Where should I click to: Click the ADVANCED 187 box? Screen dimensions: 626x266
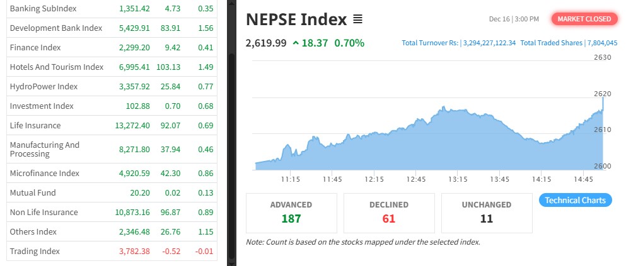coord(291,213)
